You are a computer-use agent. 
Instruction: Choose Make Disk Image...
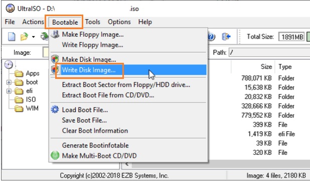tap(128, 59)
